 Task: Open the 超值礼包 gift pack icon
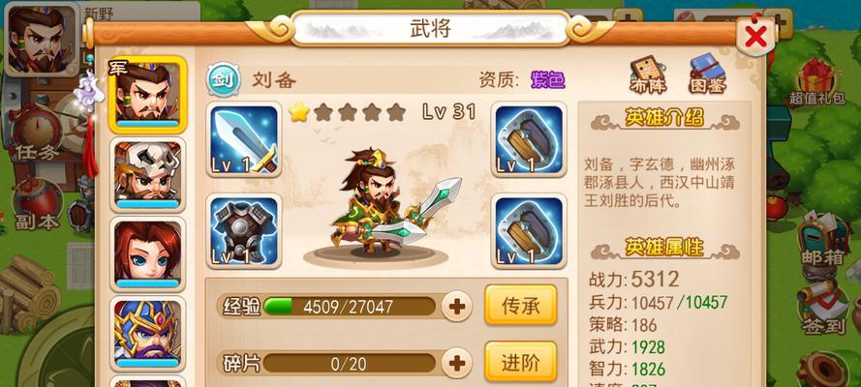pyautogui.click(x=817, y=82)
